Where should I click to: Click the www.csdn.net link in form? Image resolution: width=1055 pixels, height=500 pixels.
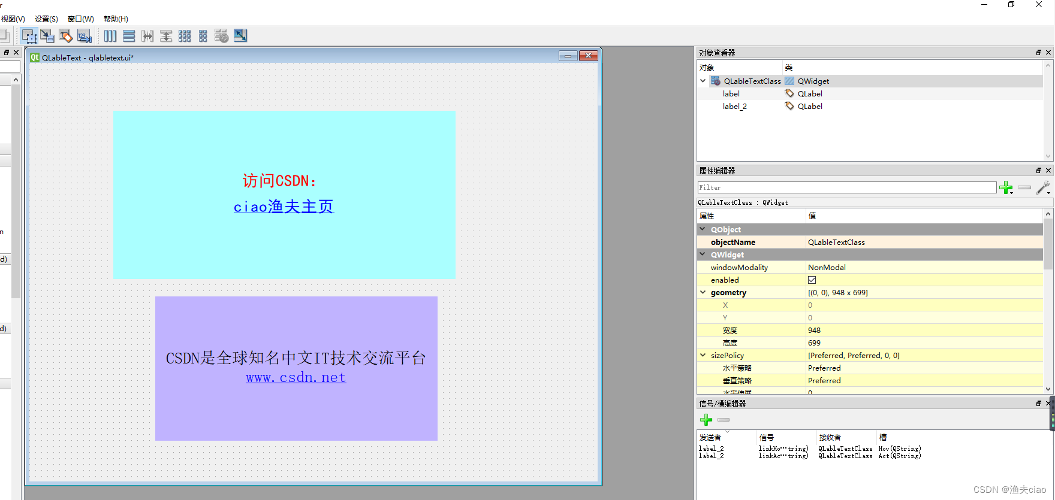296,377
